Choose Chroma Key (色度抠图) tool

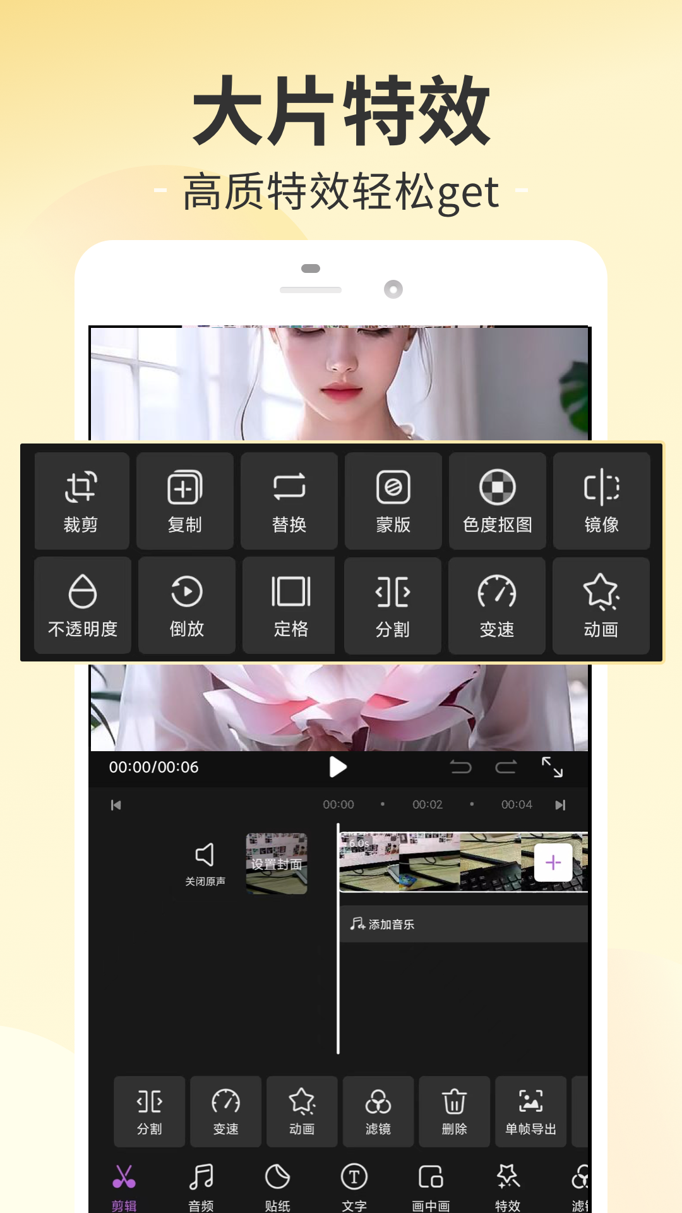[497, 500]
